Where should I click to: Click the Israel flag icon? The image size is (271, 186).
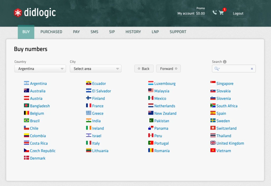pos(89,135)
